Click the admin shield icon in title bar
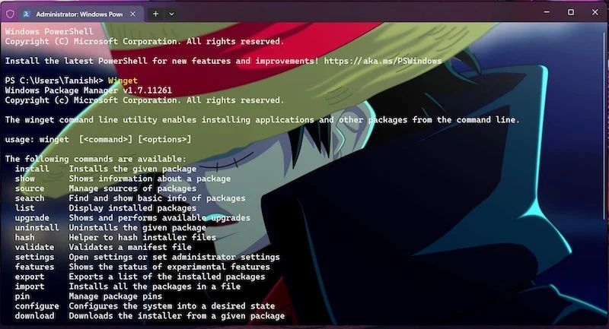The width and height of the screenshot is (609, 329). [x=10, y=14]
